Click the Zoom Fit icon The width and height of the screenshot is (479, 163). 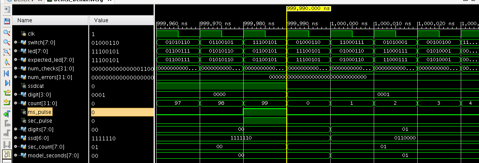(x=7, y=52)
